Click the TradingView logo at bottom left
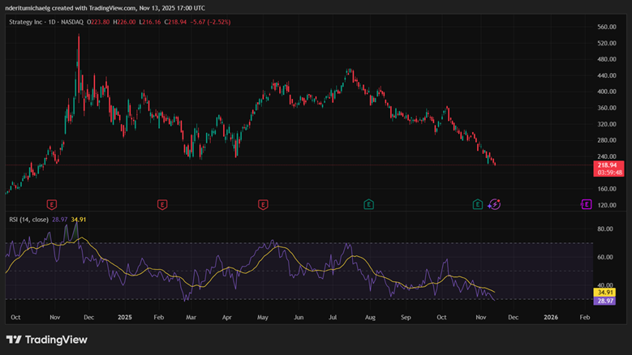 47,340
